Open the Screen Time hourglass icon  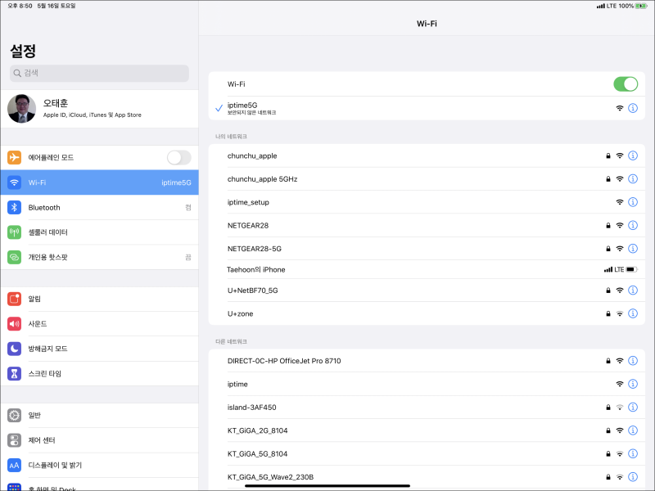(14, 374)
